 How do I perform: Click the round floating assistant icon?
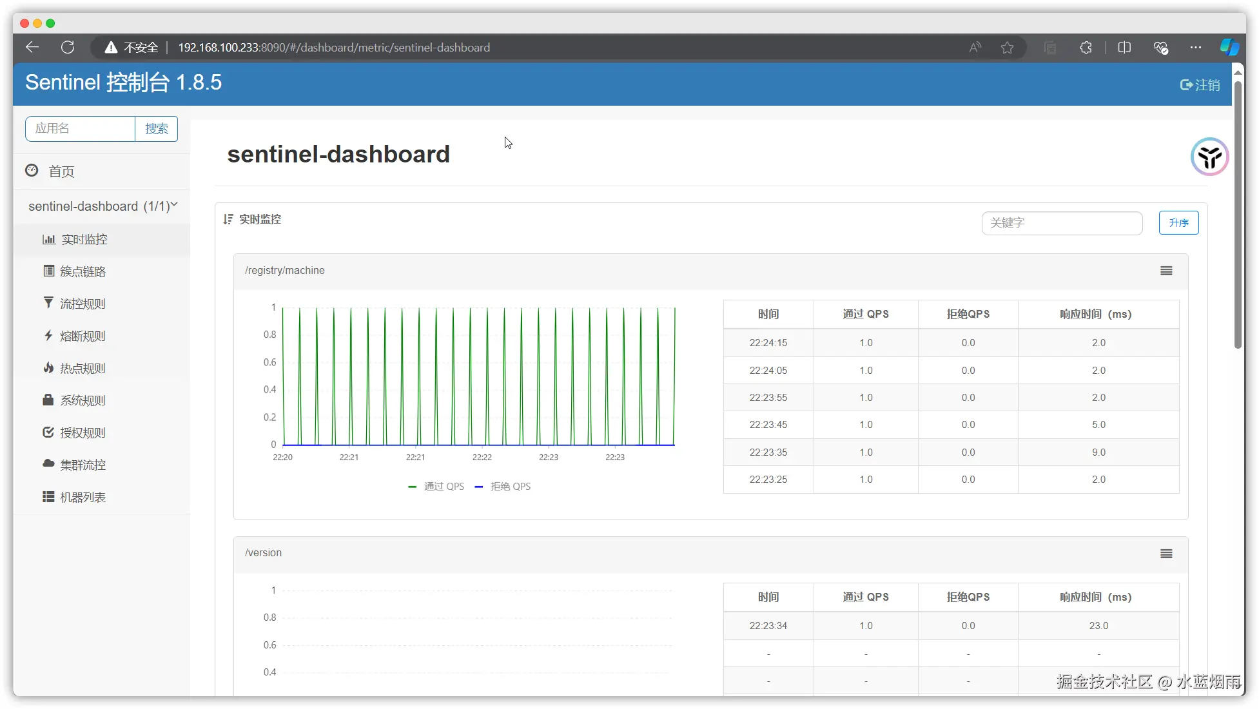[1209, 157]
